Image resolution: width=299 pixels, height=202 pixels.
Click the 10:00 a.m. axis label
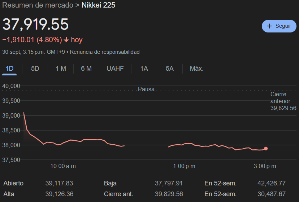pos(64,166)
